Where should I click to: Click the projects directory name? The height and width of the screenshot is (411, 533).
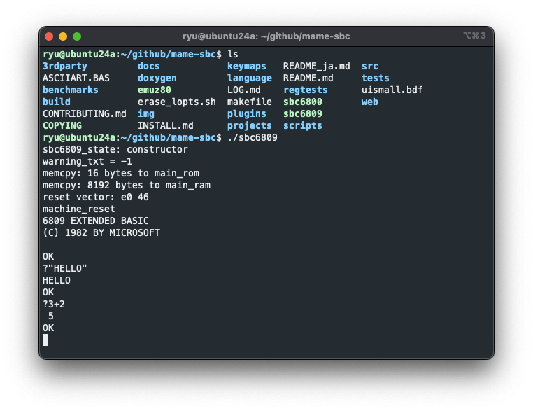(250, 125)
